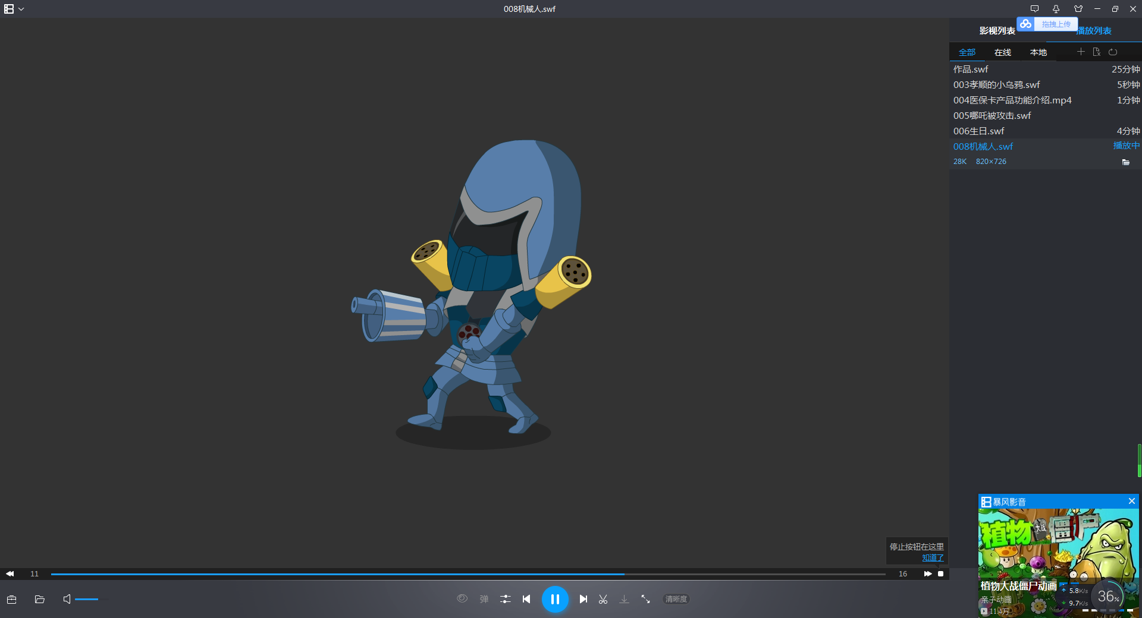The height and width of the screenshot is (618, 1142).
Task: Toggle the eye mode icon
Action: pos(462,598)
